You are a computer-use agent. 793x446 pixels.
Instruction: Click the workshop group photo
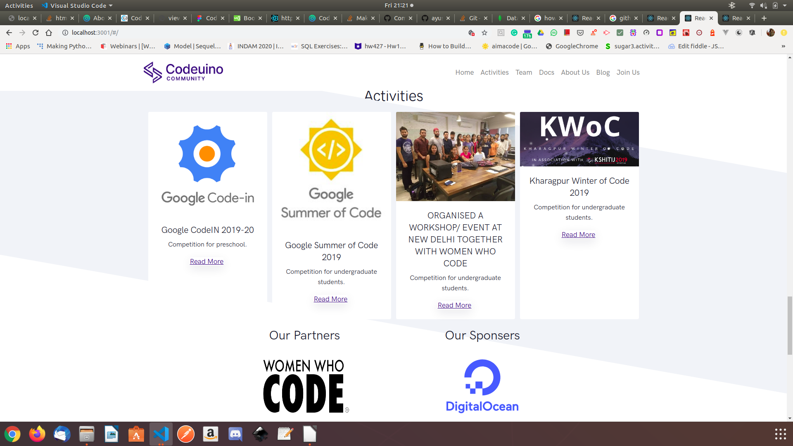tap(455, 157)
